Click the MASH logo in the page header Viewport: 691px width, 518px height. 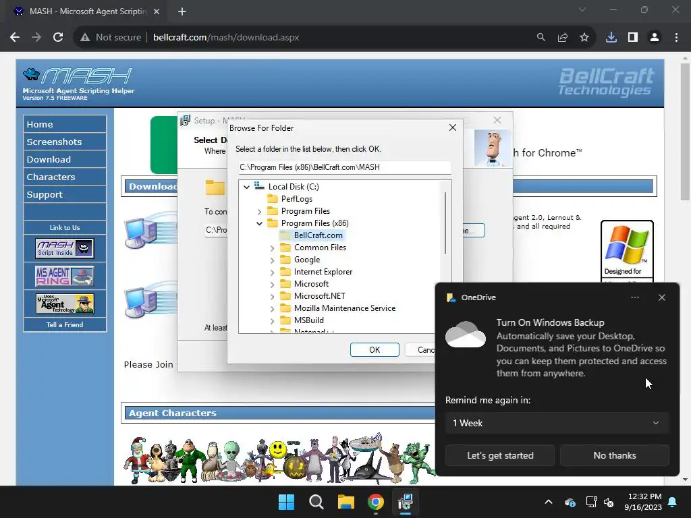pos(77,76)
